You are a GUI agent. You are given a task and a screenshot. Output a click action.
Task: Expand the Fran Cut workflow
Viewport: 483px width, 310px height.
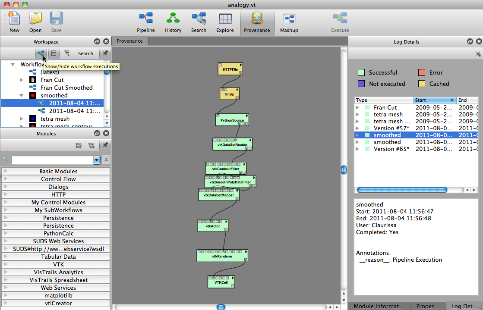click(x=22, y=80)
